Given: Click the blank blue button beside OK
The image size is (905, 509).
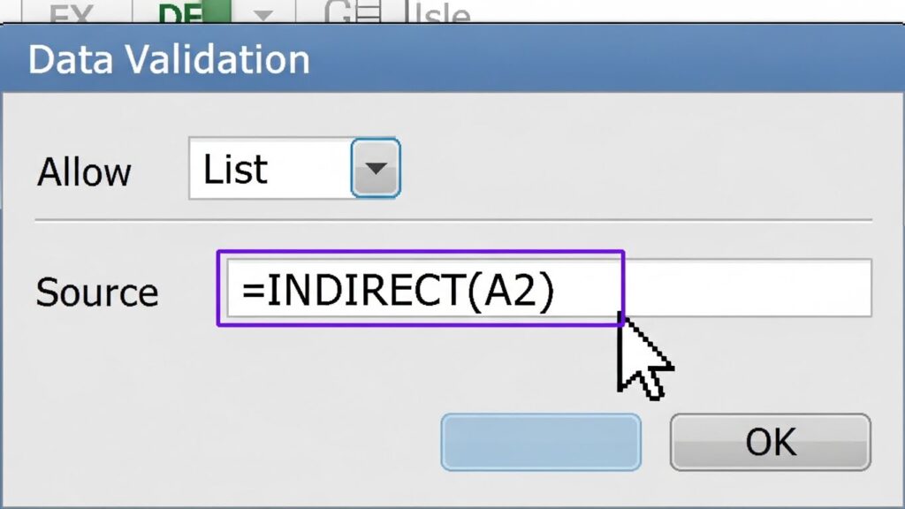Looking at the screenshot, I should point(540,441).
